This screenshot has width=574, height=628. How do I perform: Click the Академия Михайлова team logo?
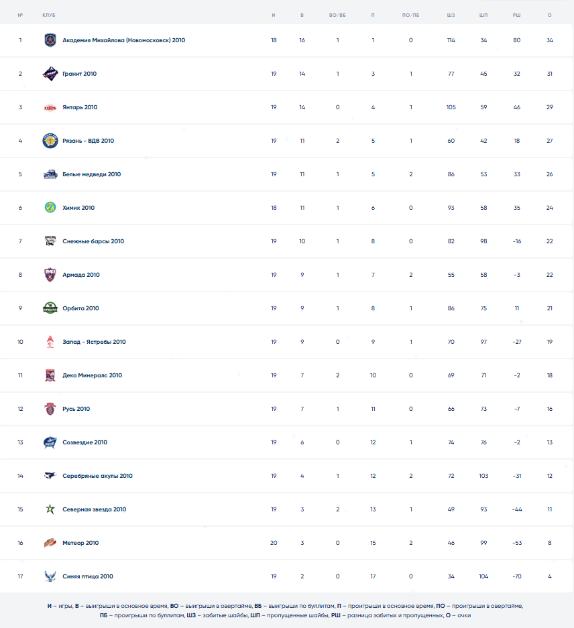(50, 40)
